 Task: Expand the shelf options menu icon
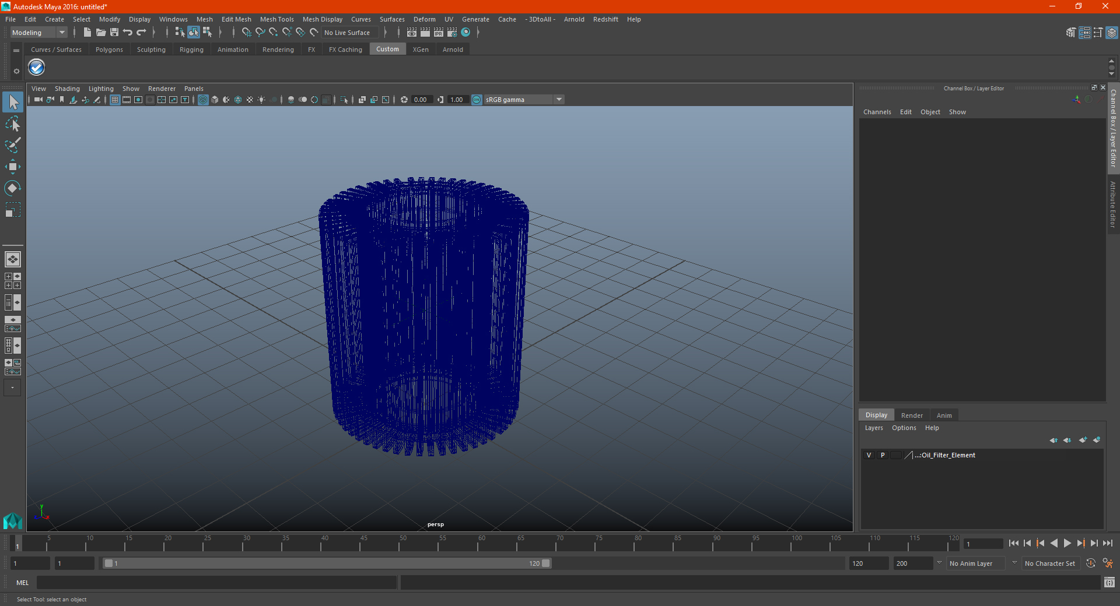pyautogui.click(x=16, y=50)
